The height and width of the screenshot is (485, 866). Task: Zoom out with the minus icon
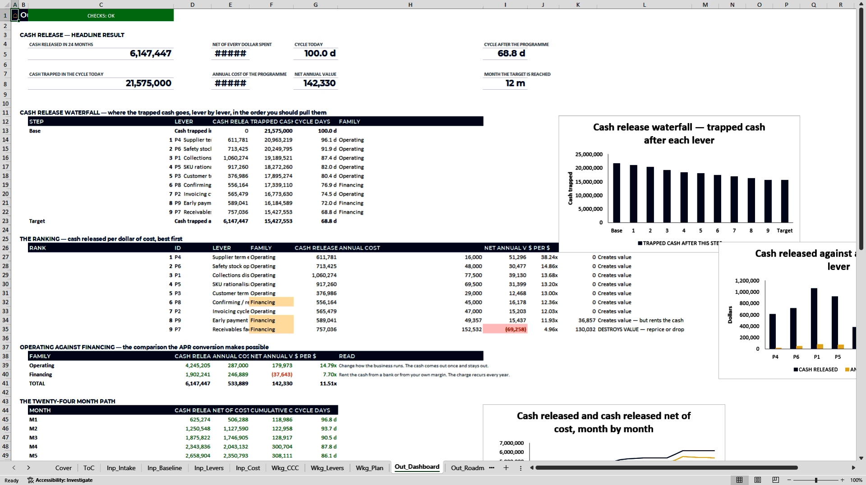789,480
